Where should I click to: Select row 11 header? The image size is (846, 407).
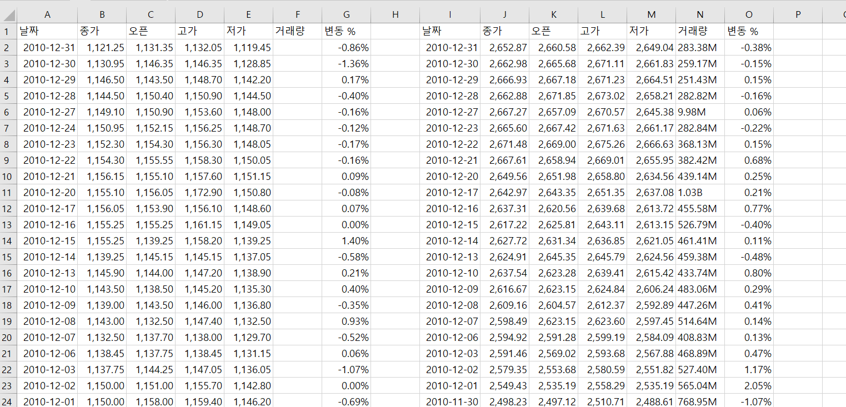[8, 192]
